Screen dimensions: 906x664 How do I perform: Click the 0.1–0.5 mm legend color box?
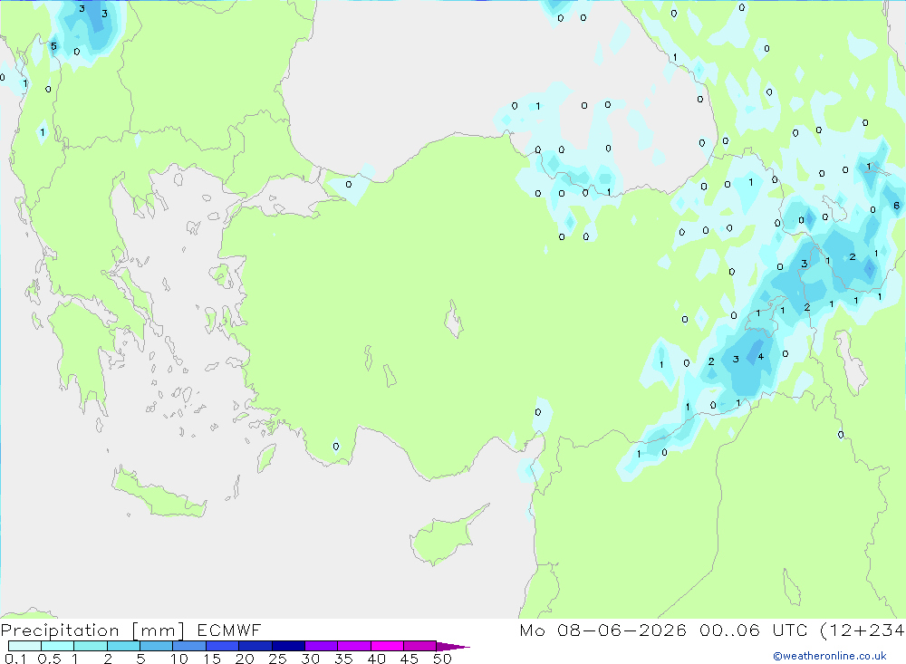click(x=24, y=646)
